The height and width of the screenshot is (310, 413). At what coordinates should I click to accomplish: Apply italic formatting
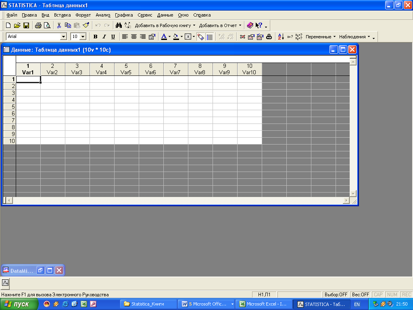[x=104, y=37]
